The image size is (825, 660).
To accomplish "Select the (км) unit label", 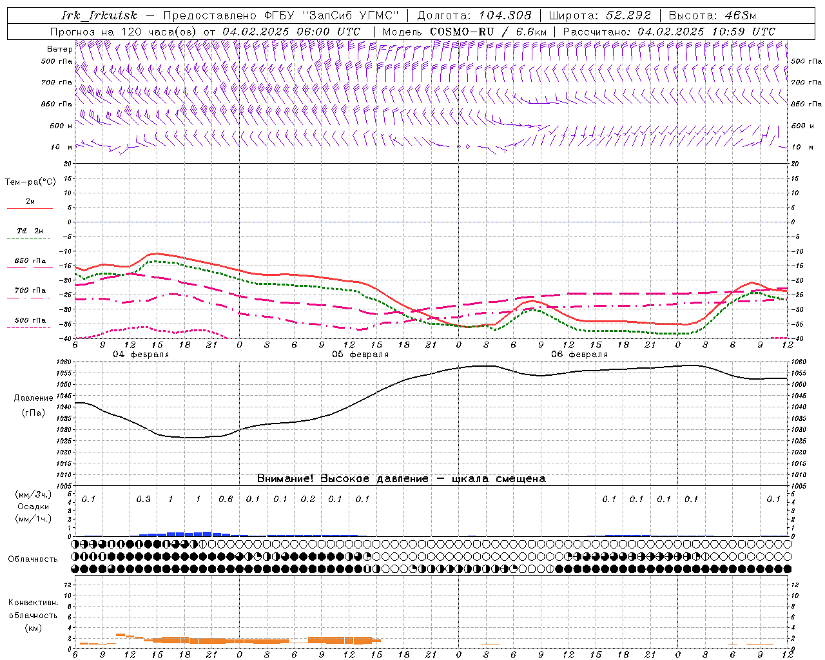I will 33,628.
